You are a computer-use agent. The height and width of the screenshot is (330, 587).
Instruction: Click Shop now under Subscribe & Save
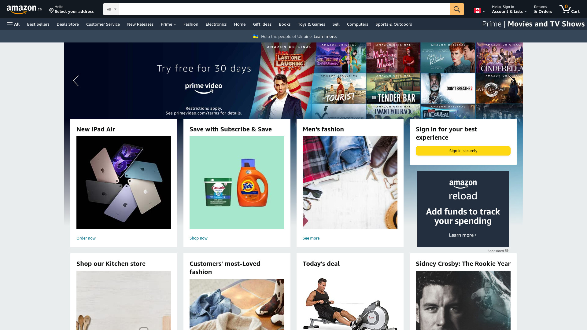click(x=198, y=238)
